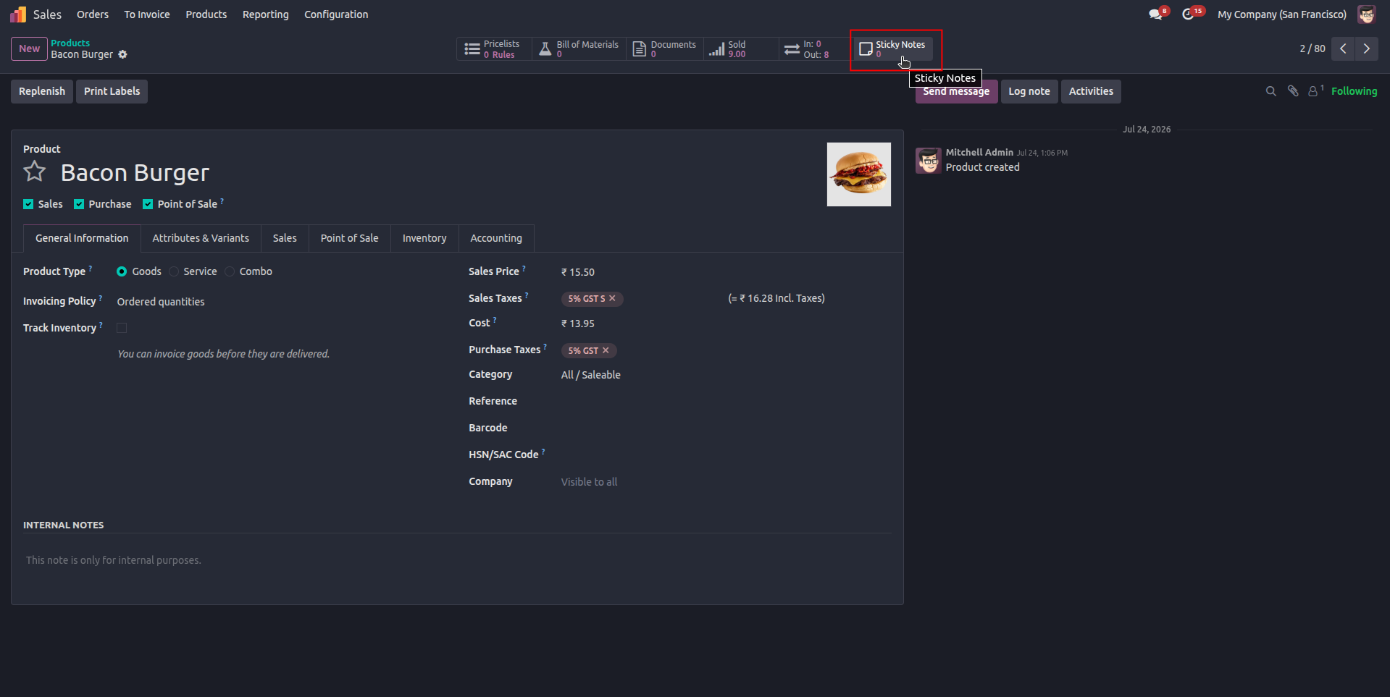Viewport: 1390px width, 697px height.
Task: Click the Bacon Burger product image
Action: 859,174
